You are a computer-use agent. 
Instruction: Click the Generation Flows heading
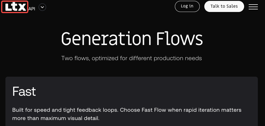[132, 39]
